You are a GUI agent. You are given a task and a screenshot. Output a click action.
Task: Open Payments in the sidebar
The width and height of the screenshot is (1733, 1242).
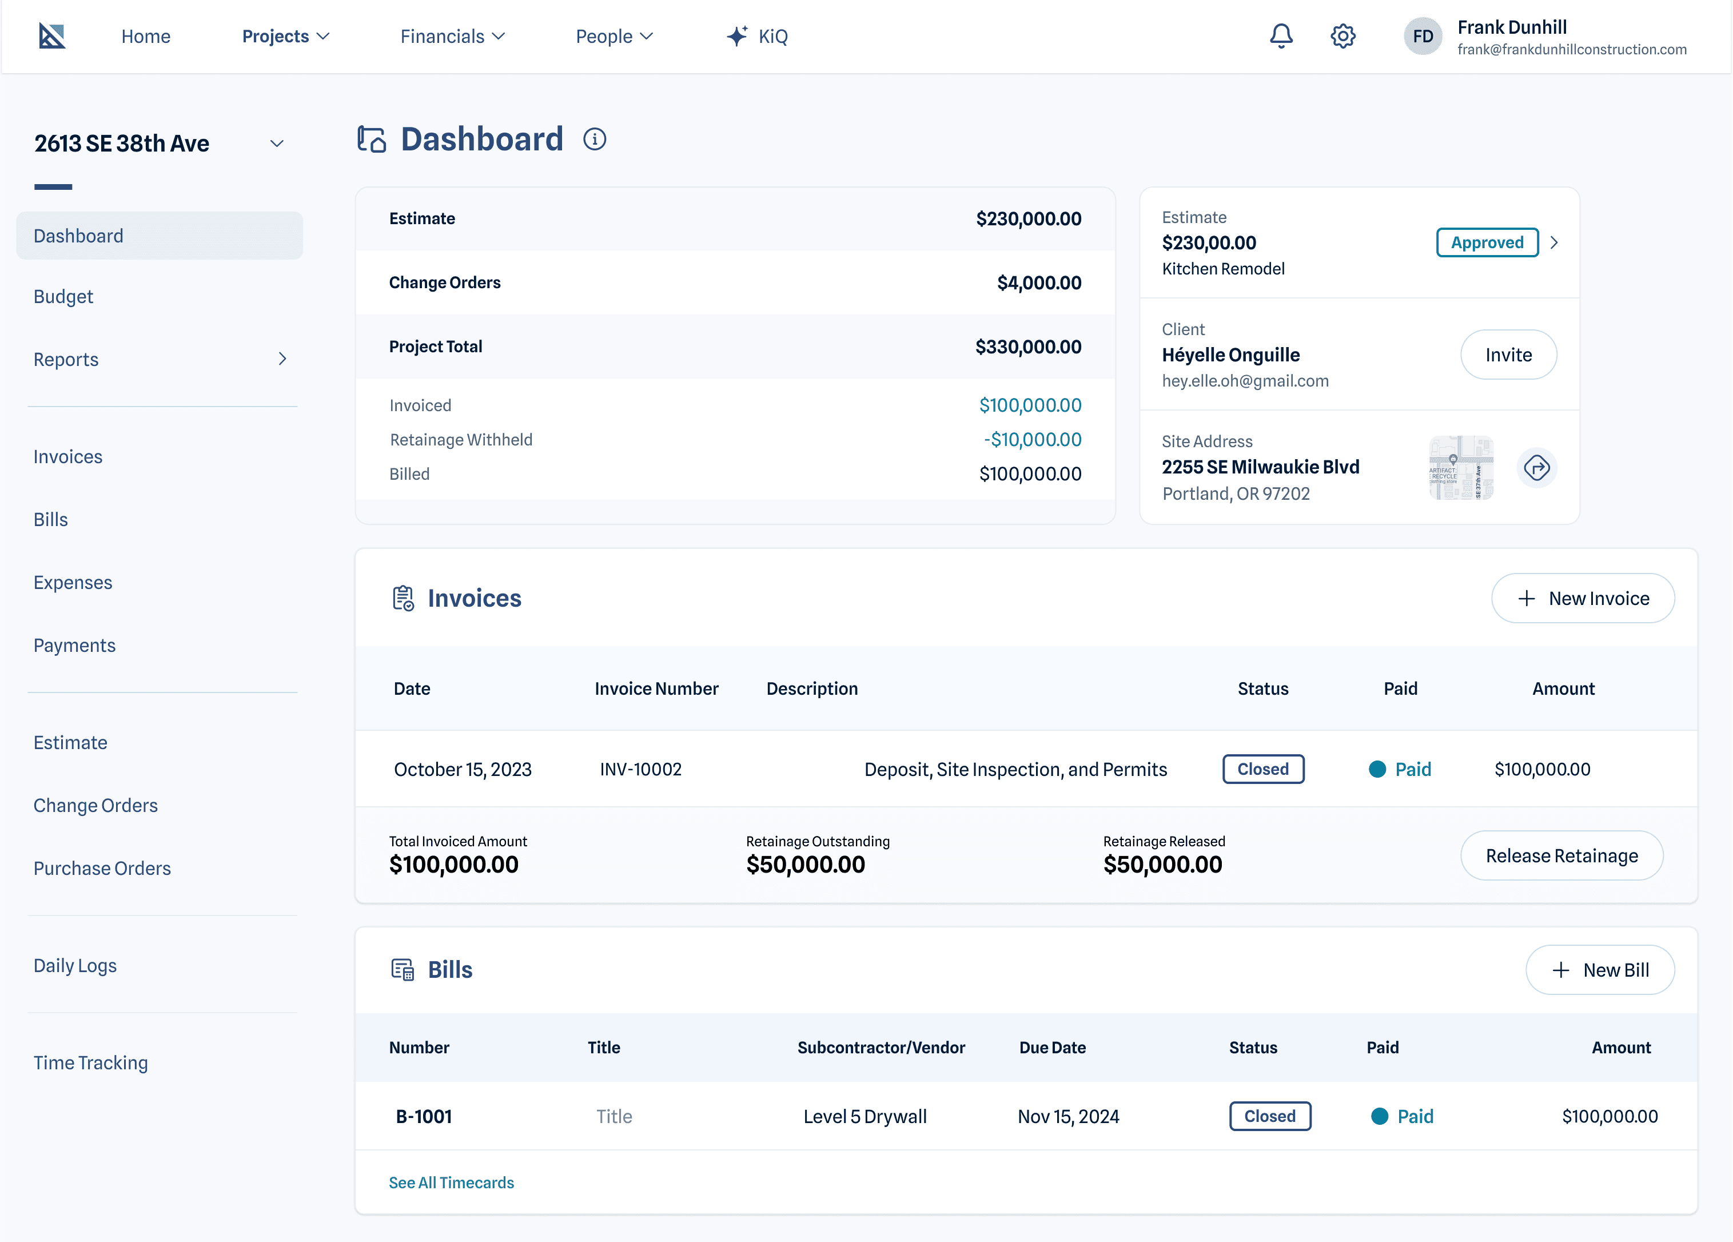click(x=74, y=646)
